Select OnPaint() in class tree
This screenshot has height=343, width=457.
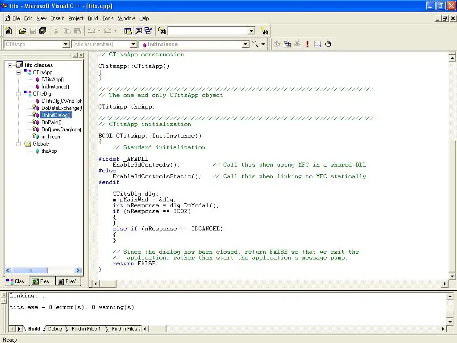pos(51,122)
